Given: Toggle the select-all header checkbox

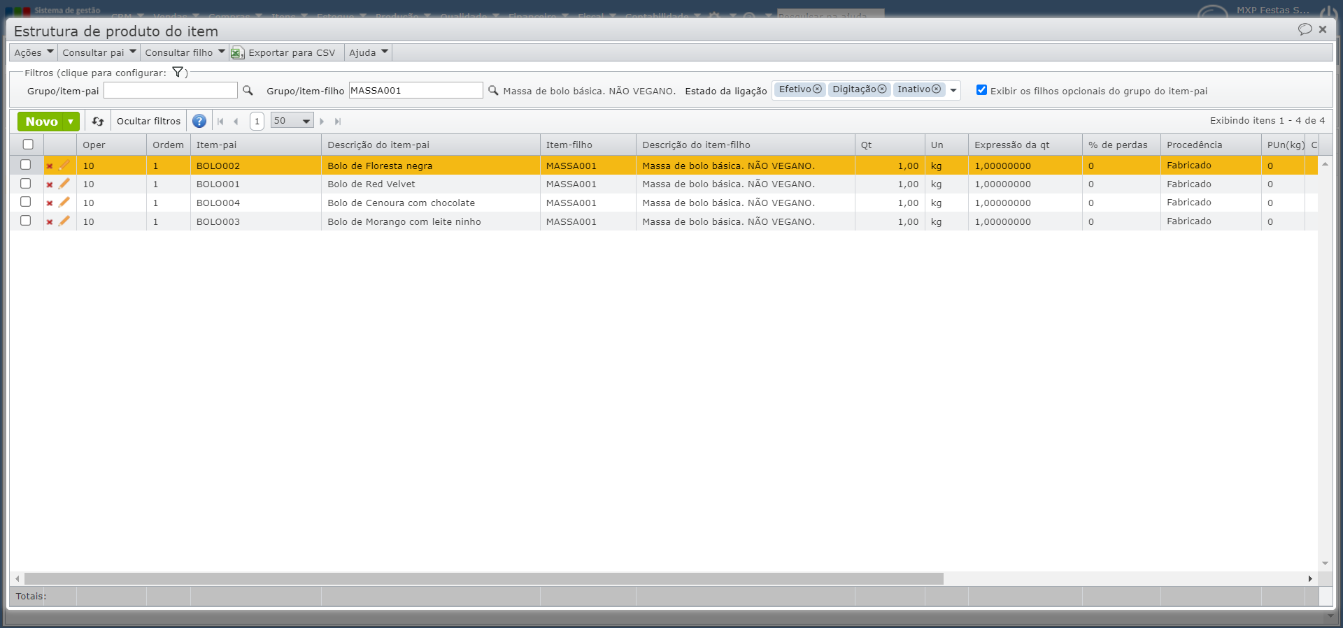Looking at the screenshot, I should click(x=28, y=145).
